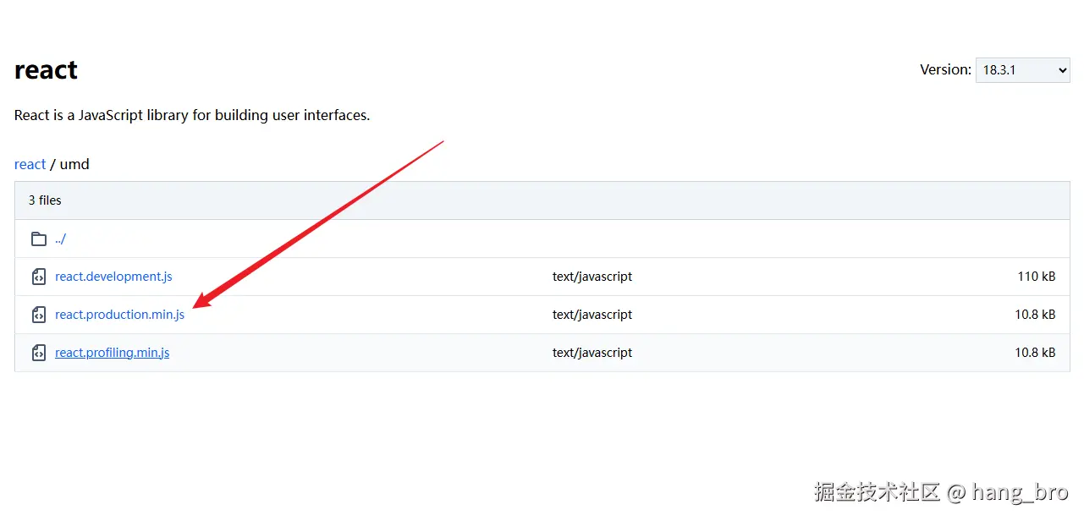This screenshot has width=1084, height=521.
Task: Click the "react" page heading
Action: click(x=46, y=70)
